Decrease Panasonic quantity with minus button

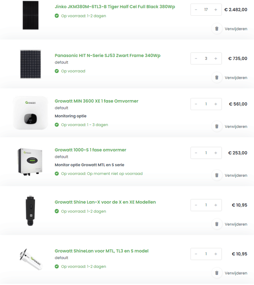click(196, 58)
